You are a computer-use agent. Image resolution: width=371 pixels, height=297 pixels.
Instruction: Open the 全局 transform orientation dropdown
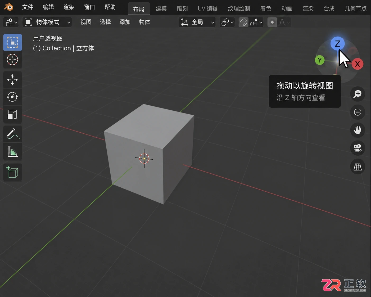click(197, 22)
